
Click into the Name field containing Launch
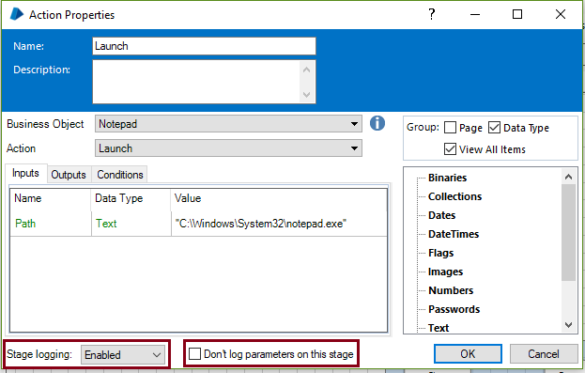click(x=204, y=46)
